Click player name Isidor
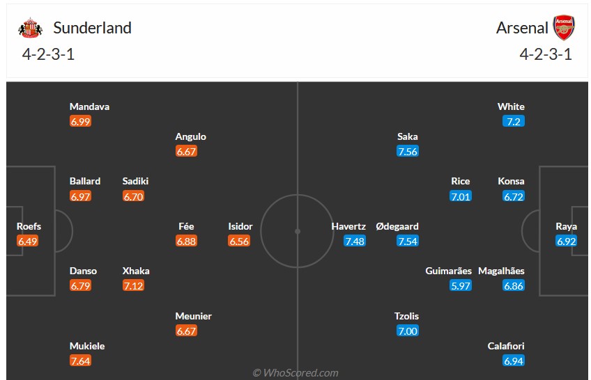 coord(240,226)
